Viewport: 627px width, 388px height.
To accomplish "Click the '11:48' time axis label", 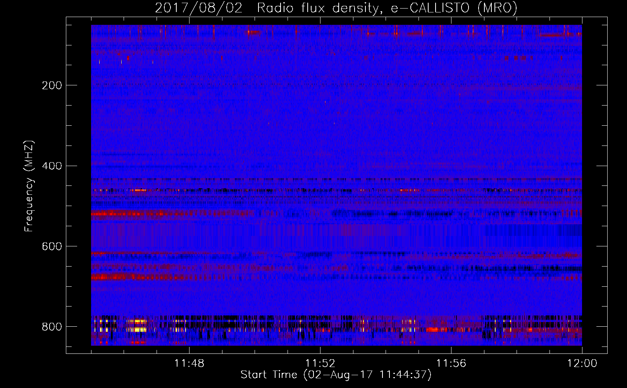I will [189, 364].
